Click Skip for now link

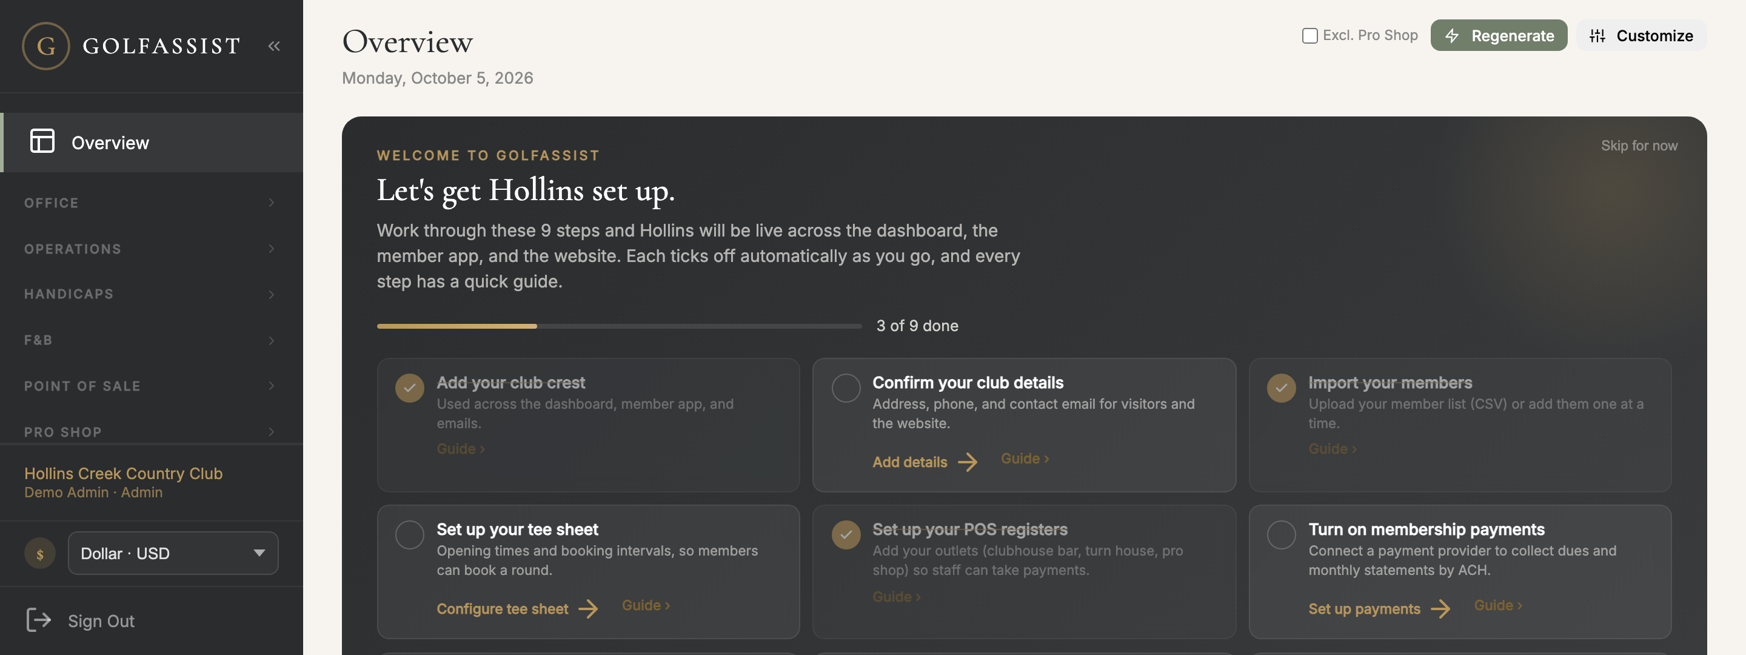(x=1639, y=146)
